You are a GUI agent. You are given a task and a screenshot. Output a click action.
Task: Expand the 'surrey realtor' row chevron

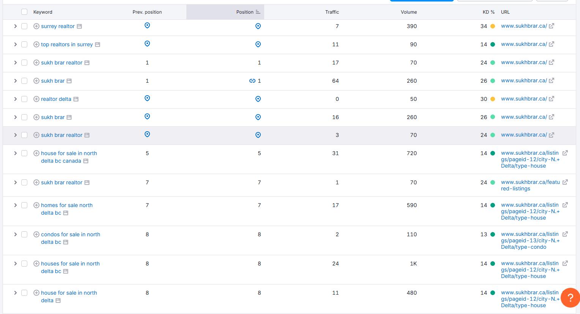point(15,26)
